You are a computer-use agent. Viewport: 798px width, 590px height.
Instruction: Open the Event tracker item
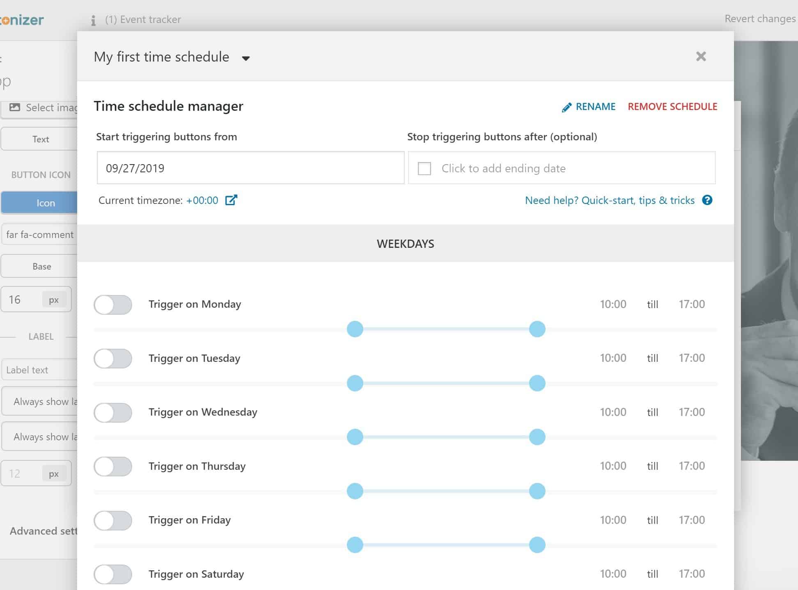(143, 19)
